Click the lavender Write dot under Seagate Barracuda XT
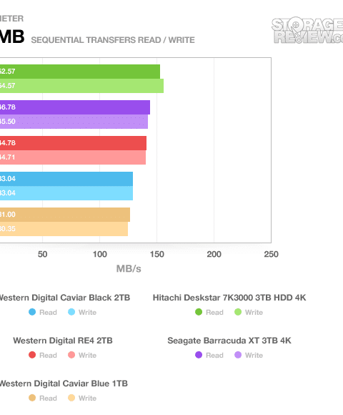 pyautogui.click(x=238, y=355)
